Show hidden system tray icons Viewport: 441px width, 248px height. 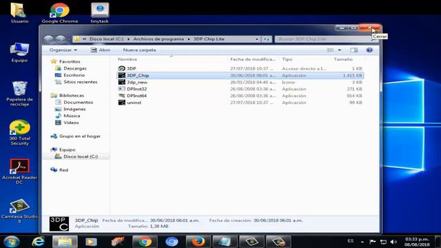click(362, 242)
